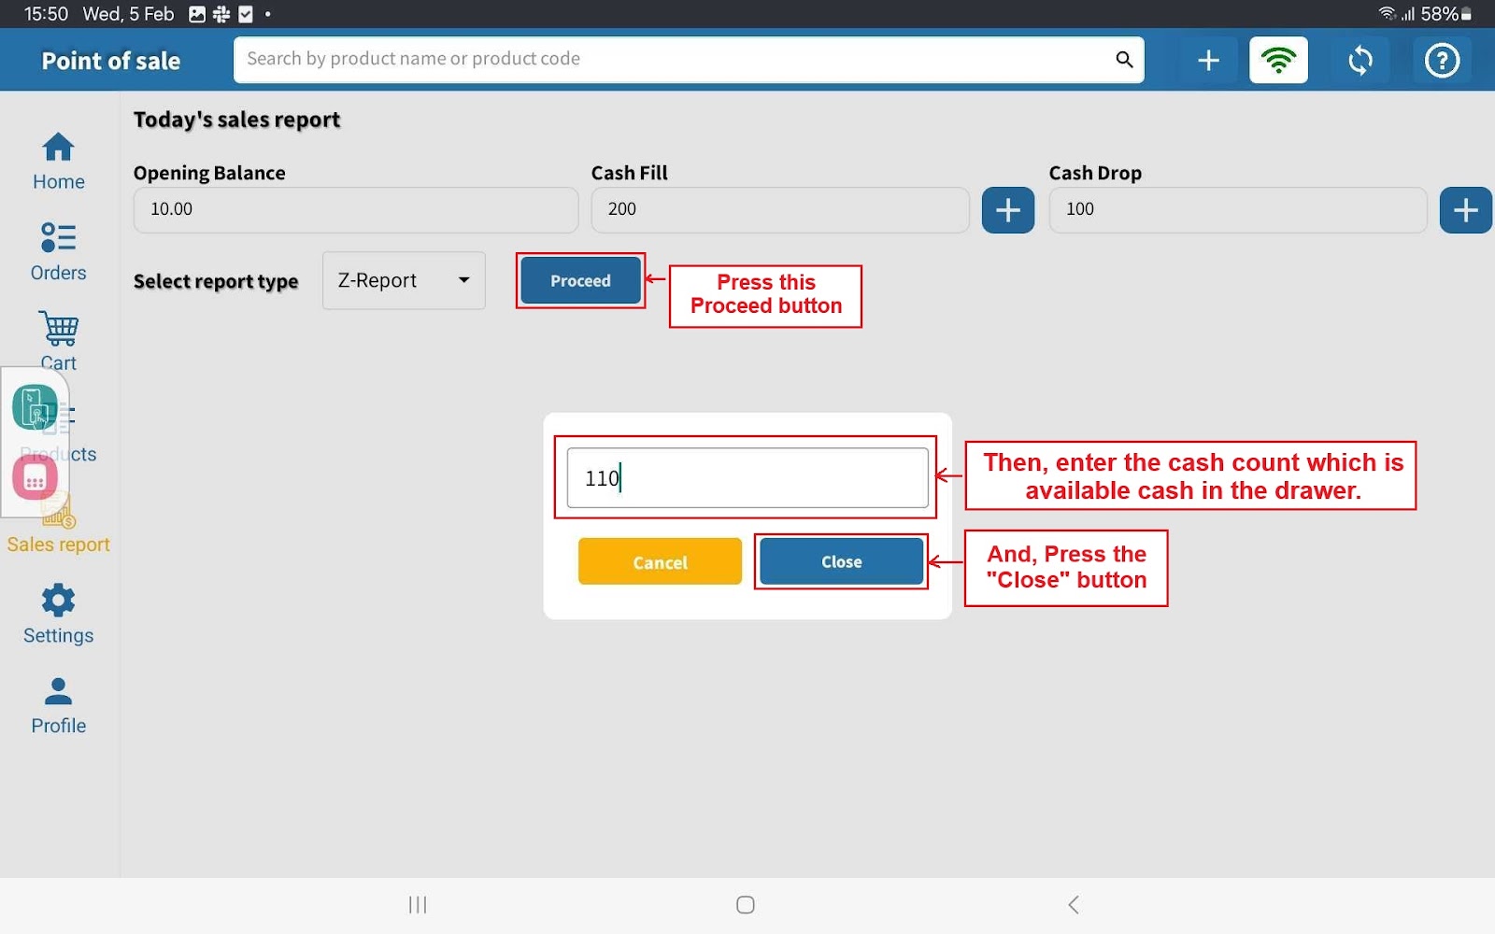Screen dimensions: 1495x934
Task: Go to the Orders list
Action: 58,251
